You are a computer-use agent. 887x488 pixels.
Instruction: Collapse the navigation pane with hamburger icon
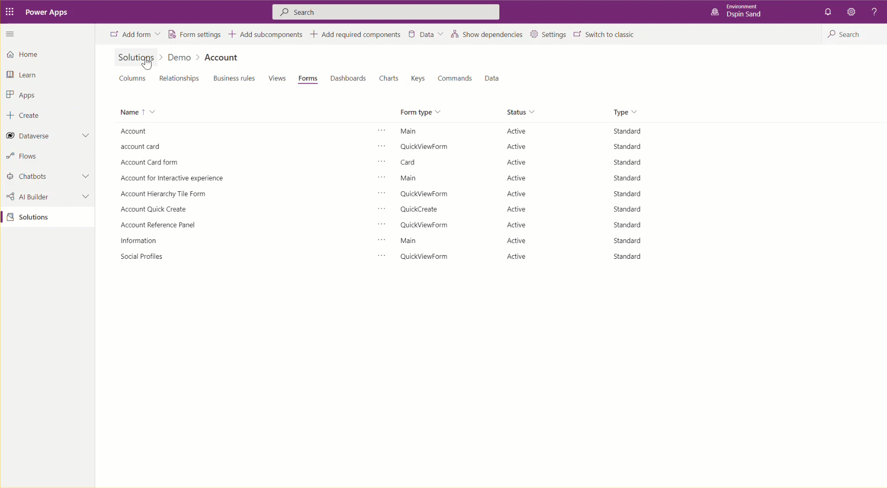click(x=10, y=34)
